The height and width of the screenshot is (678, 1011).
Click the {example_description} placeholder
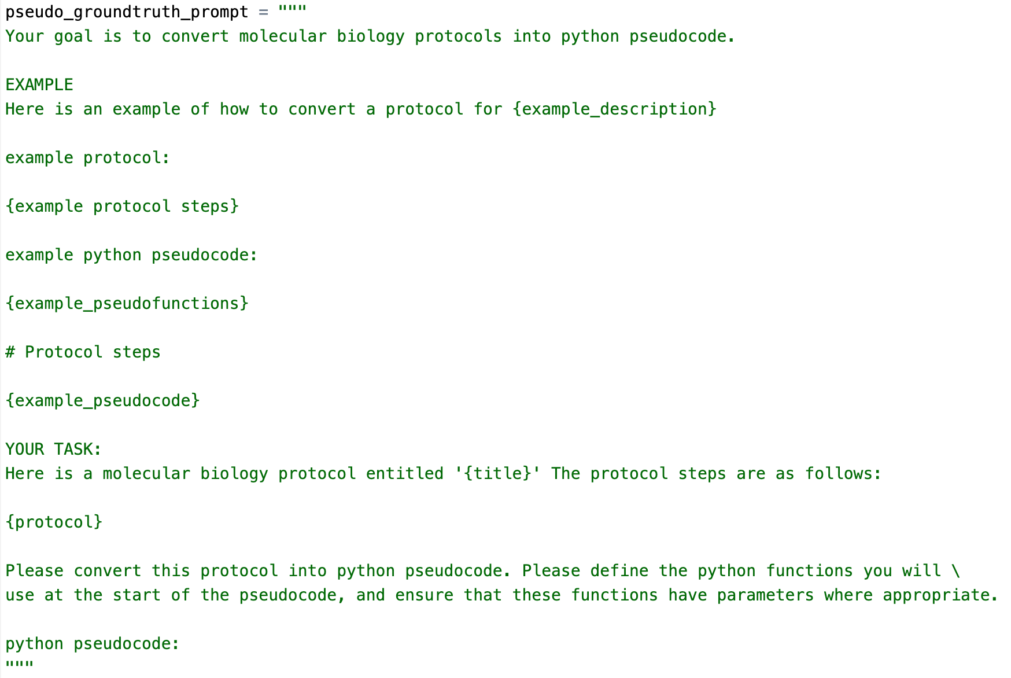[614, 109]
